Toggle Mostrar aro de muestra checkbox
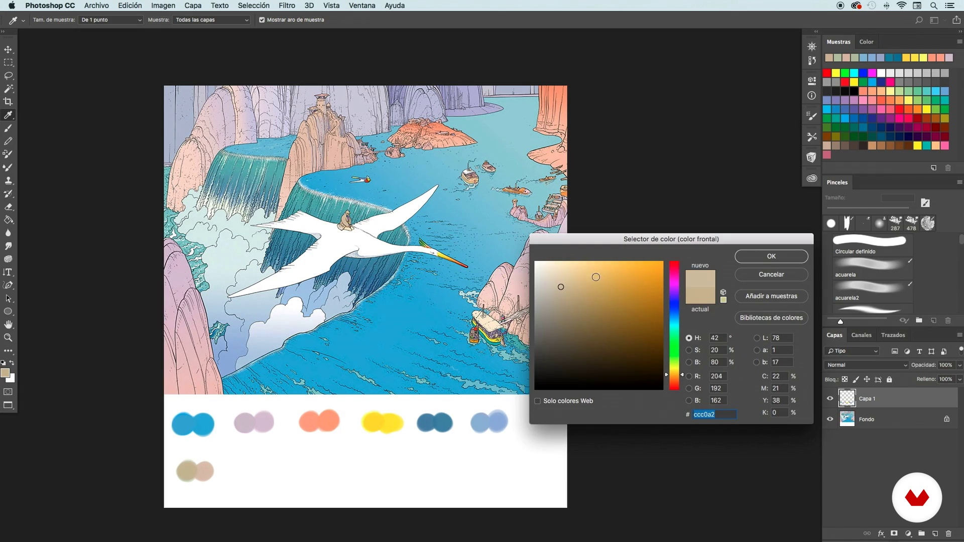The width and height of the screenshot is (964, 542). [x=262, y=20]
